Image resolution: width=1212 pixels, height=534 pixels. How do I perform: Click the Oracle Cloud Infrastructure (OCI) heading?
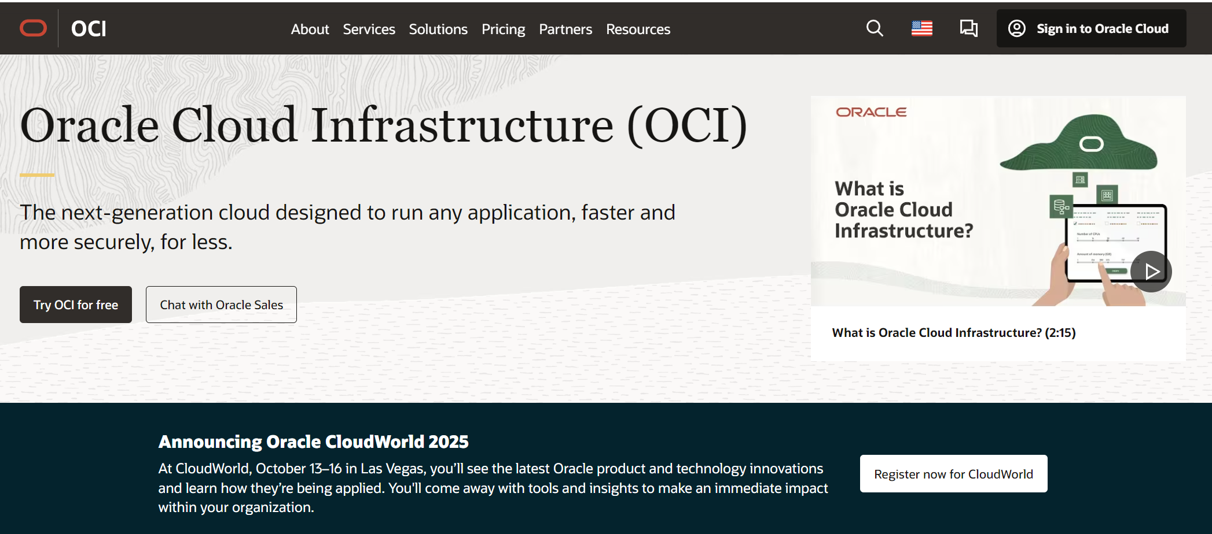[384, 125]
